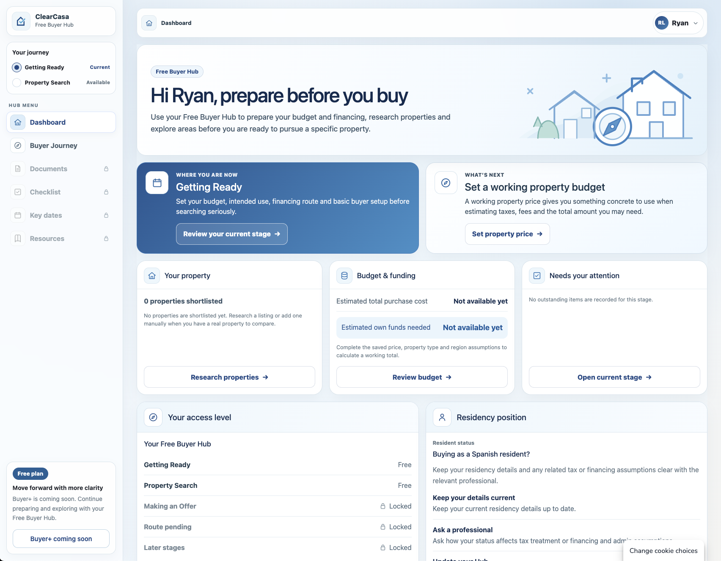Image resolution: width=721 pixels, height=561 pixels.
Task: Open the Buyer Journey menu item
Action: 61,145
